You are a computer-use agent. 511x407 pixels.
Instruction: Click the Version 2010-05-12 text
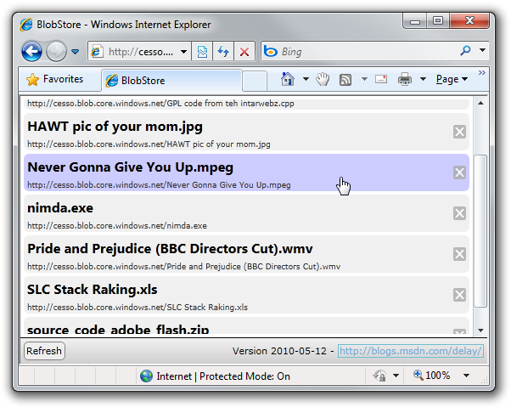click(279, 351)
